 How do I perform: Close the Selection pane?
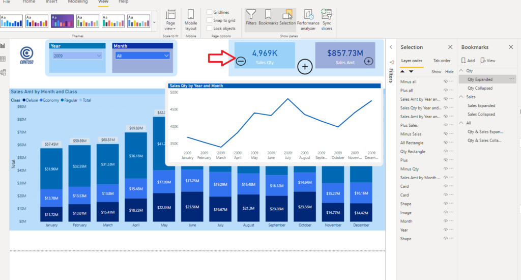(450, 47)
